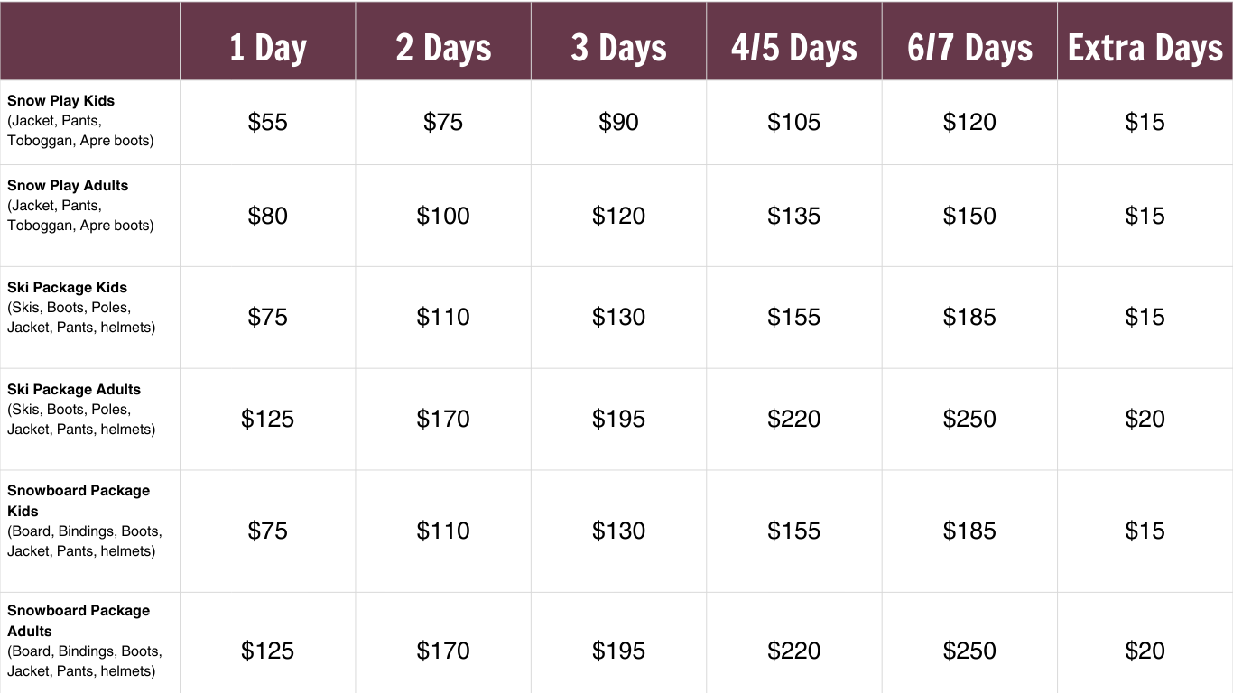Image resolution: width=1233 pixels, height=693 pixels.
Task: Select the 6/7 Days column header
Action: 969,48
